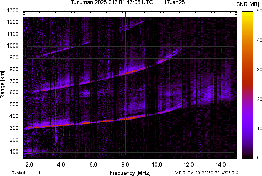Click the plot title 'Tucuman 2025 017 01:43:05 UTC'
The height and width of the screenshot is (176, 262).
pos(112,2)
